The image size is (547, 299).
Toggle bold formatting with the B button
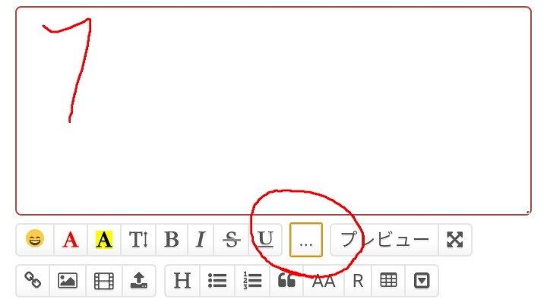coord(172,240)
